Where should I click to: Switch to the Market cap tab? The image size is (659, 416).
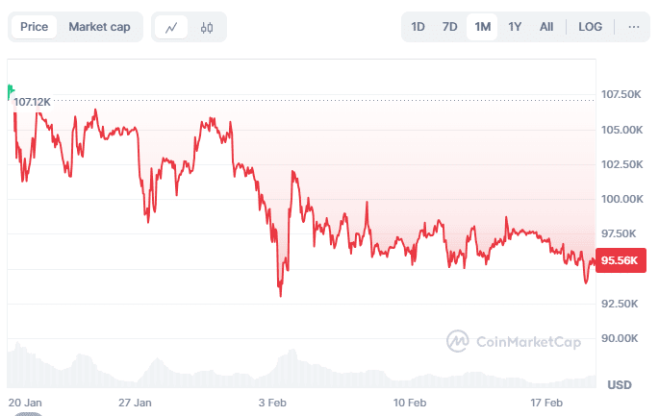tap(99, 27)
